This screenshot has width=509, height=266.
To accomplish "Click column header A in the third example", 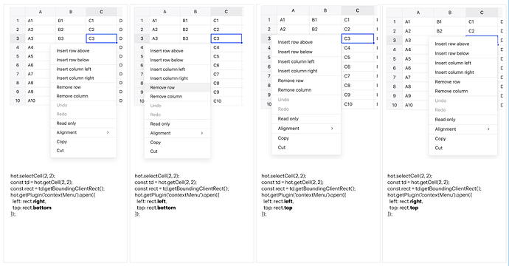I will 293,10.
